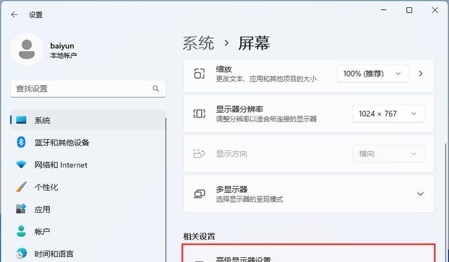Viewport: 449px width, 262px height.
Task: Open 时间和语言 settings
Action: click(x=54, y=253)
